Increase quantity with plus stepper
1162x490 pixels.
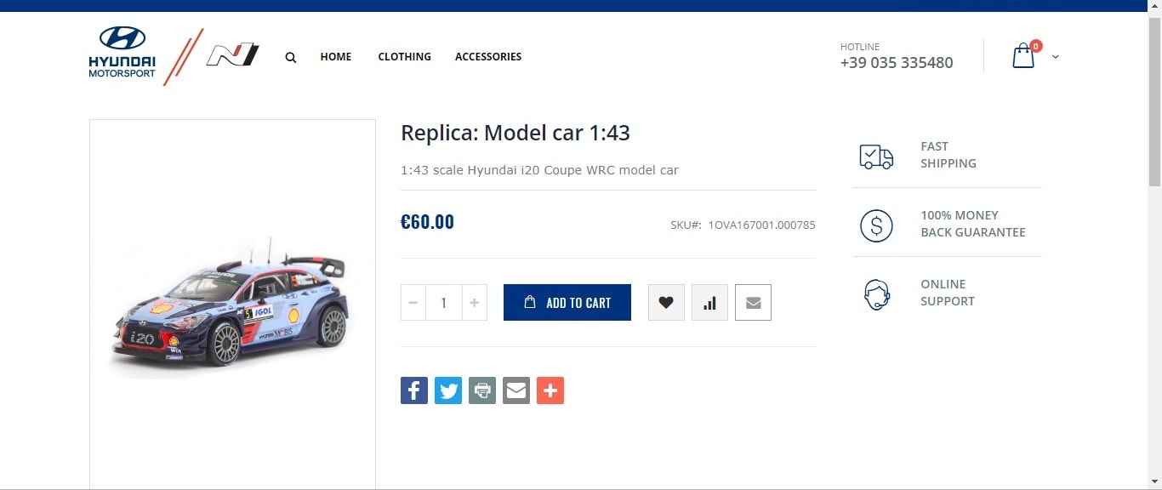474,302
